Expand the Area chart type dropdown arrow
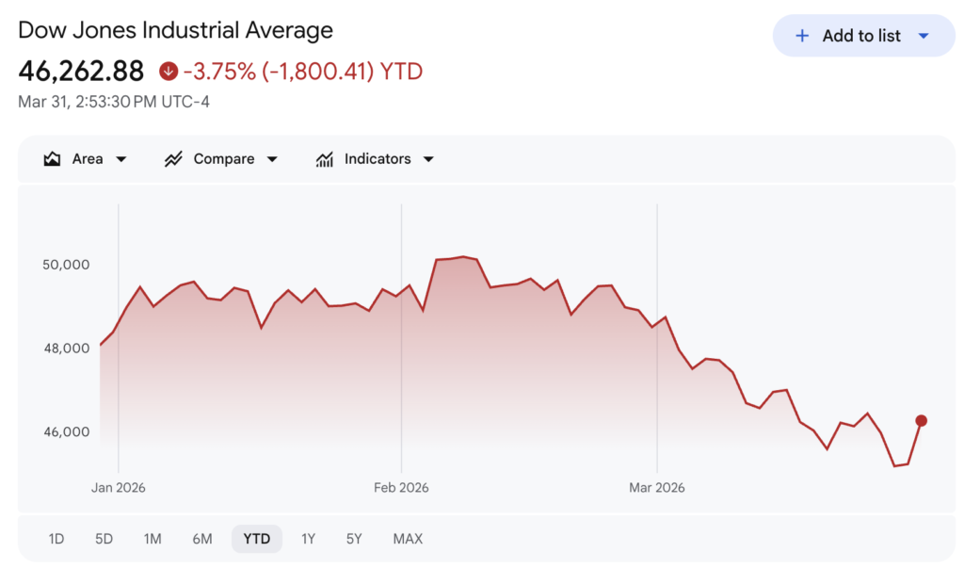This screenshot has height=568, width=964. point(121,159)
